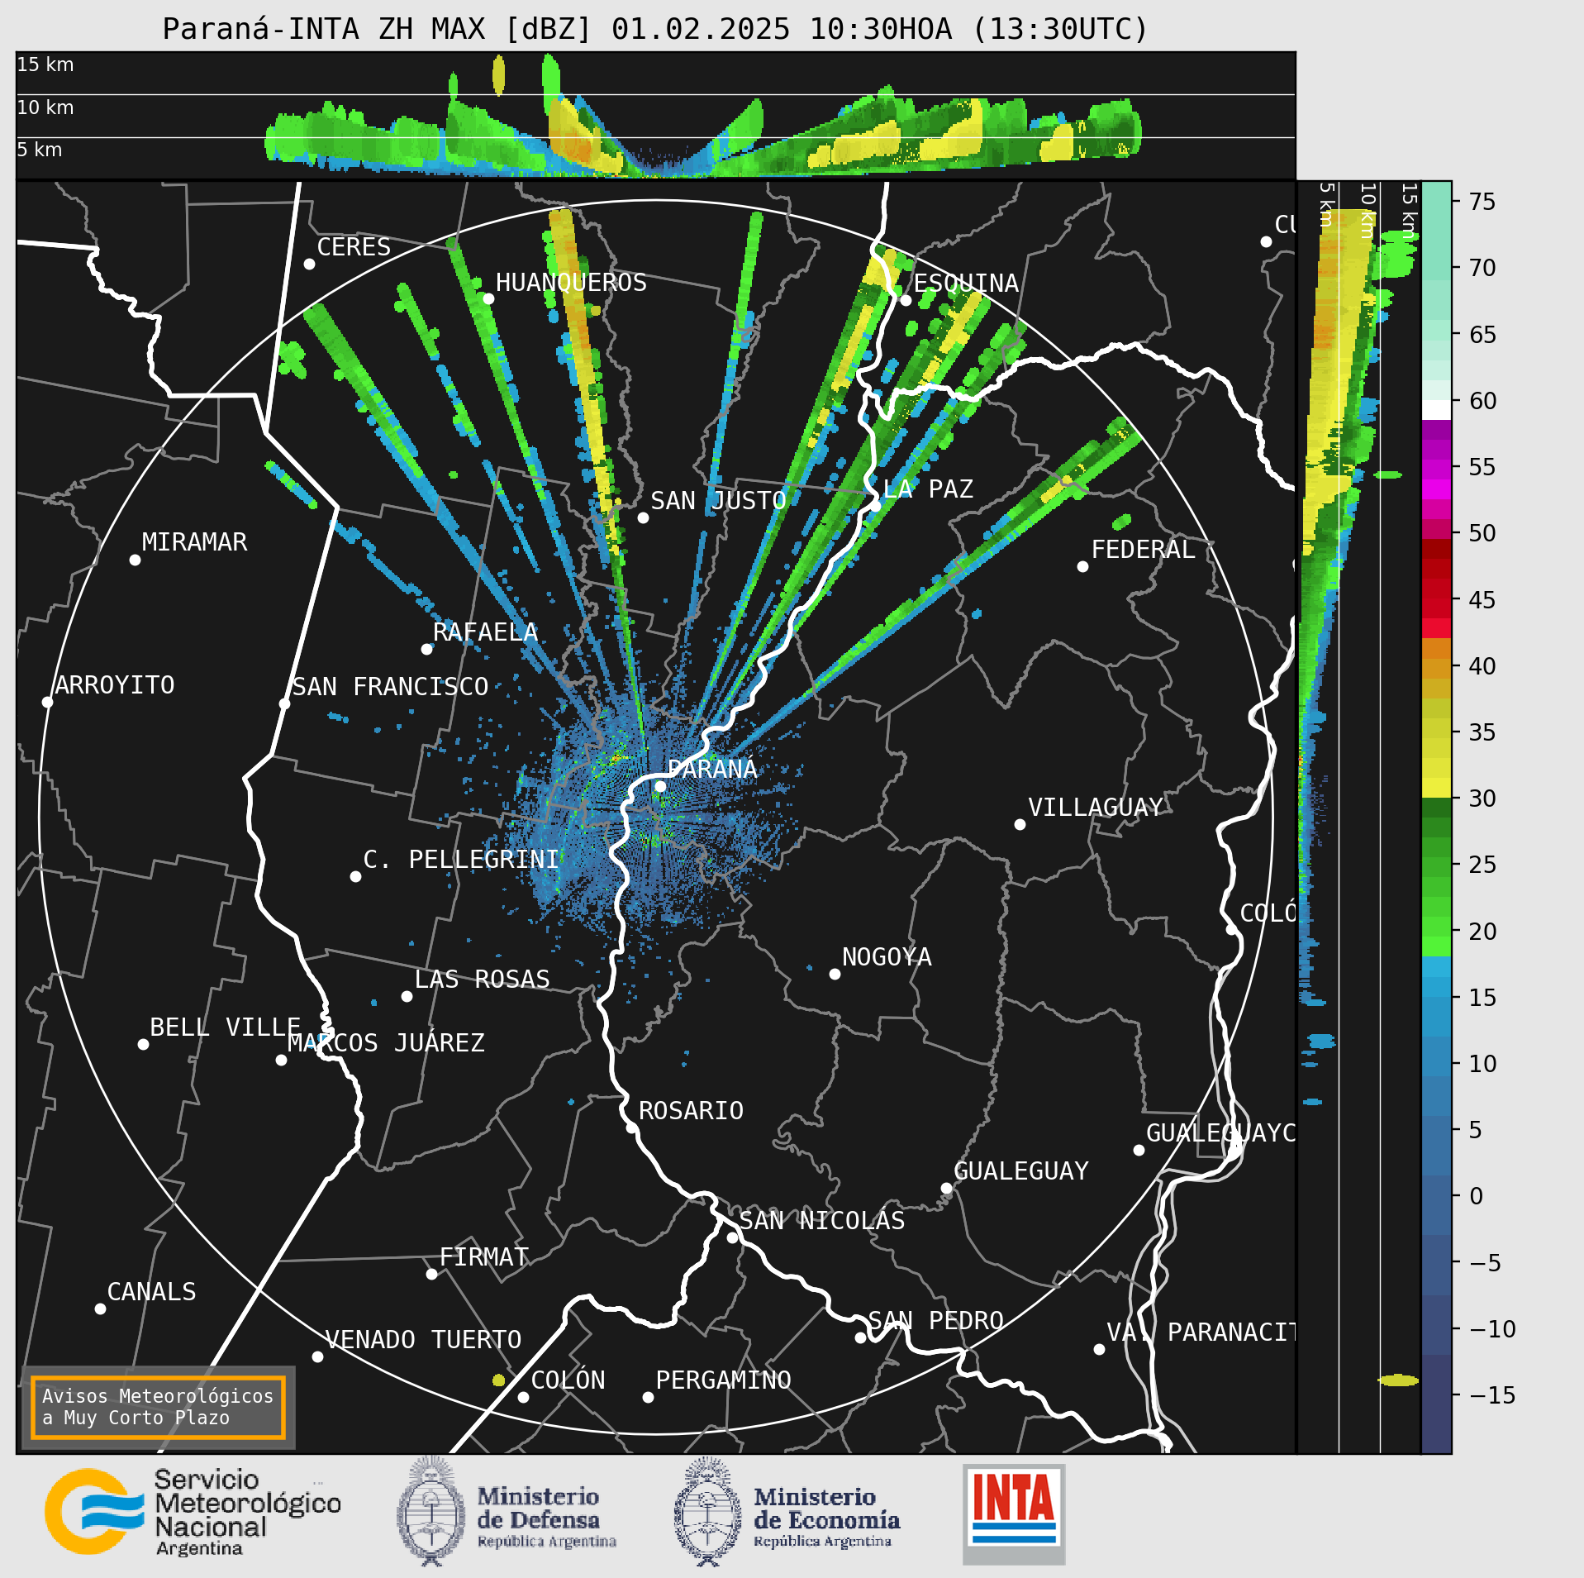Click the SAN PEDRO label

coord(935,1320)
